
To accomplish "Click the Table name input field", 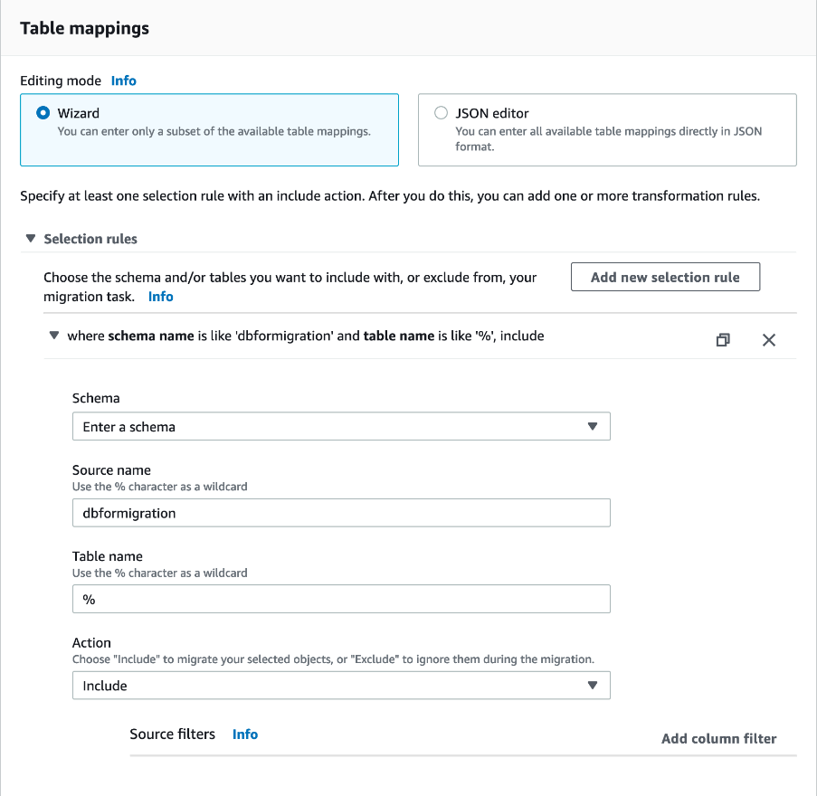I will point(341,599).
